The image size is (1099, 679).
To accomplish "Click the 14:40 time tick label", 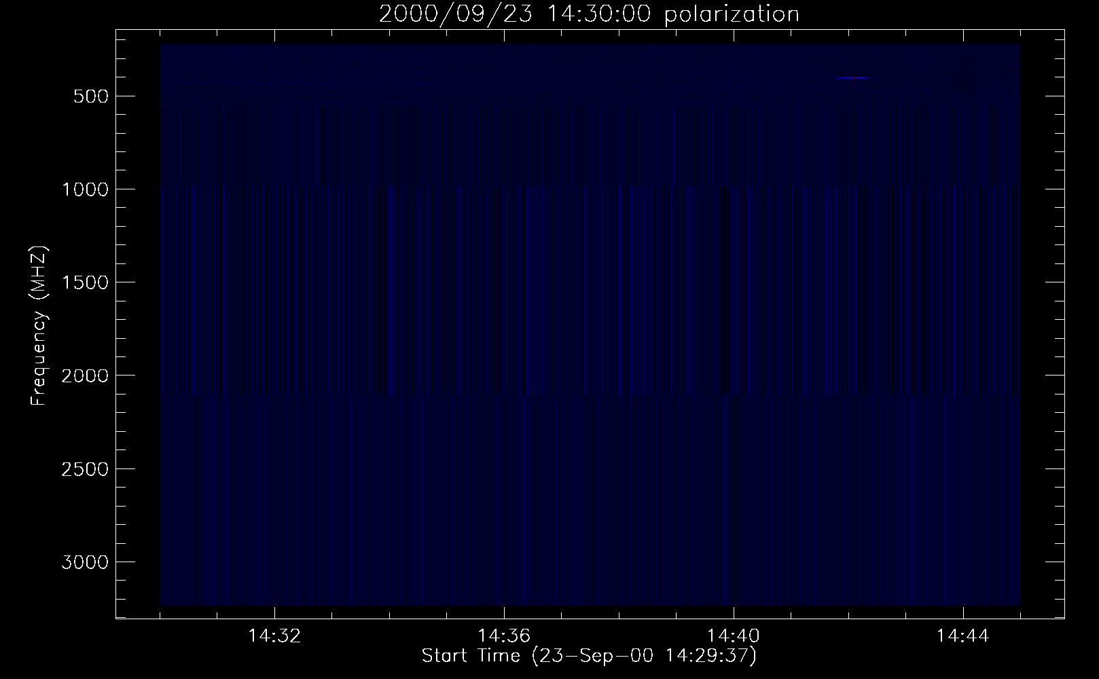I will click(734, 636).
